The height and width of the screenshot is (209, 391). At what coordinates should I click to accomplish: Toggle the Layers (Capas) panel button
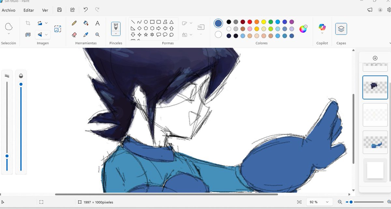(x=341, y=29)
